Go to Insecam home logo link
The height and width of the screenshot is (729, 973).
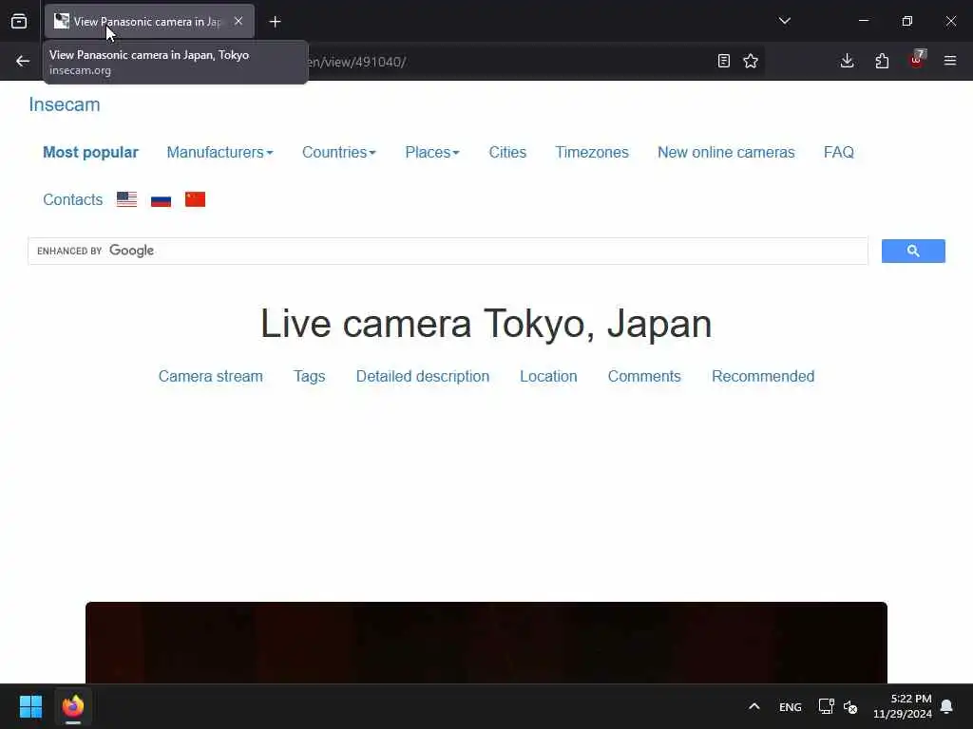click(65, 104)
